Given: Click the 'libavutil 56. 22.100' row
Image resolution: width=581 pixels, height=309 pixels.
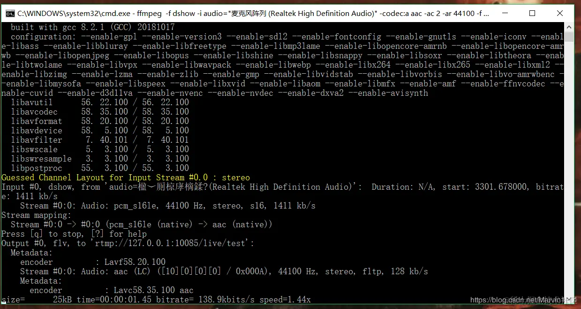Looking at the screenshot, I should pyautogui.click(x=100, y=102).
